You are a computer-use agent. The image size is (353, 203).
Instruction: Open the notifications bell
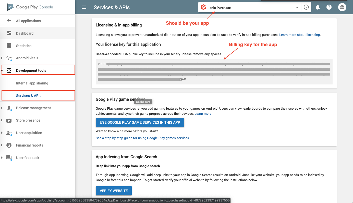[x=318, y=7]
